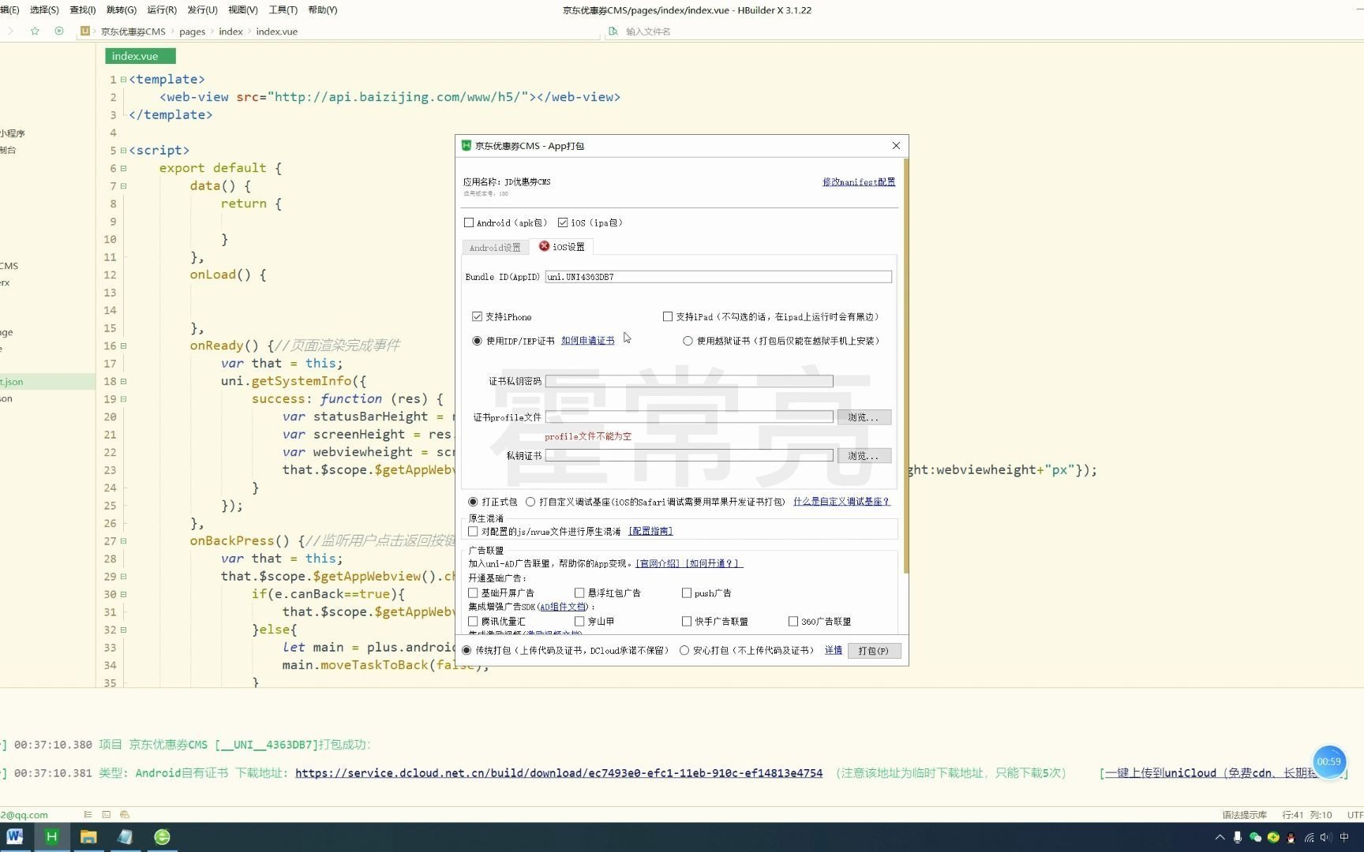The image size is (1364, 852).
Task: Check 快手广告联盟 checkbox
Action: point(687,622)
